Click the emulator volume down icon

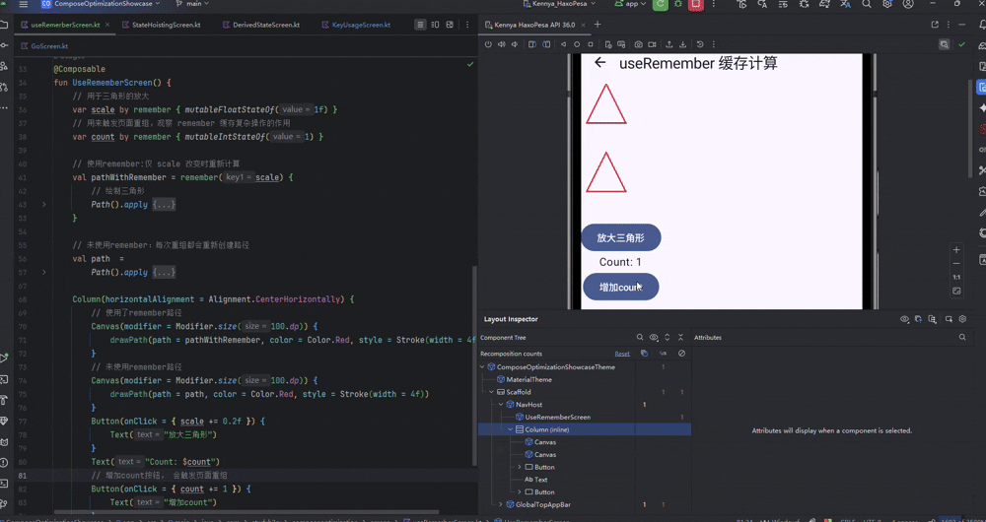(515, 44)
